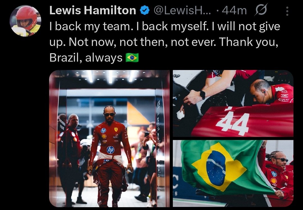Image resolution: width=303 pixels, height=210 pixels.
Task: Open the photo with waving Brazilian flag
Action: pos(233,174)
